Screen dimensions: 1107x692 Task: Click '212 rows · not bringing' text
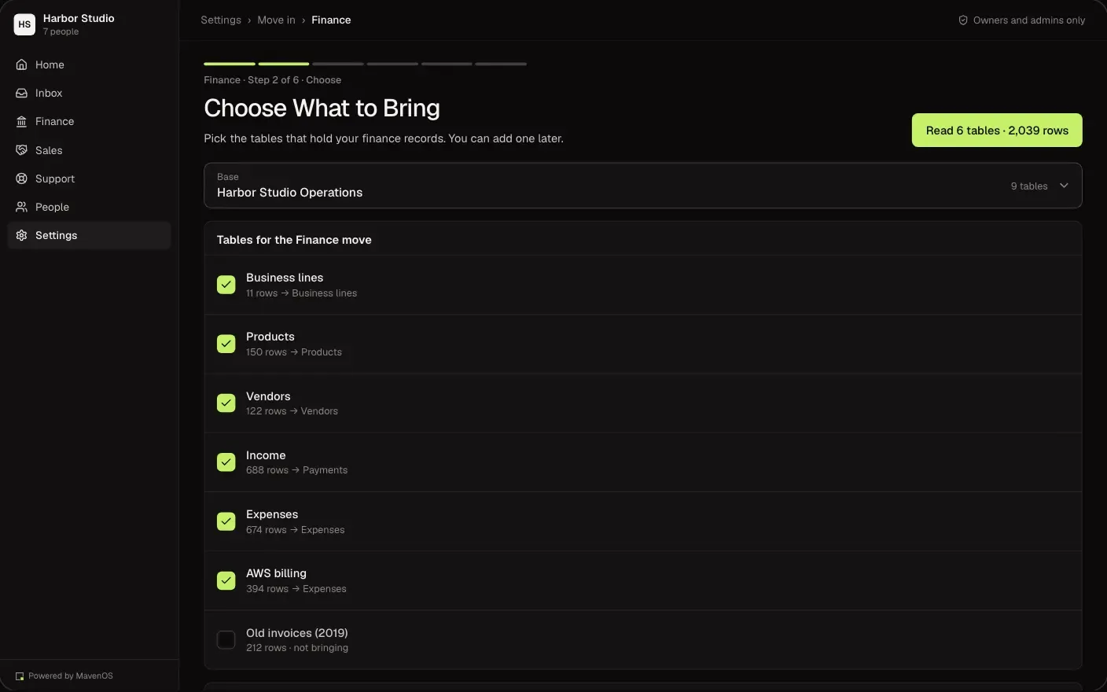coord(297,648)
